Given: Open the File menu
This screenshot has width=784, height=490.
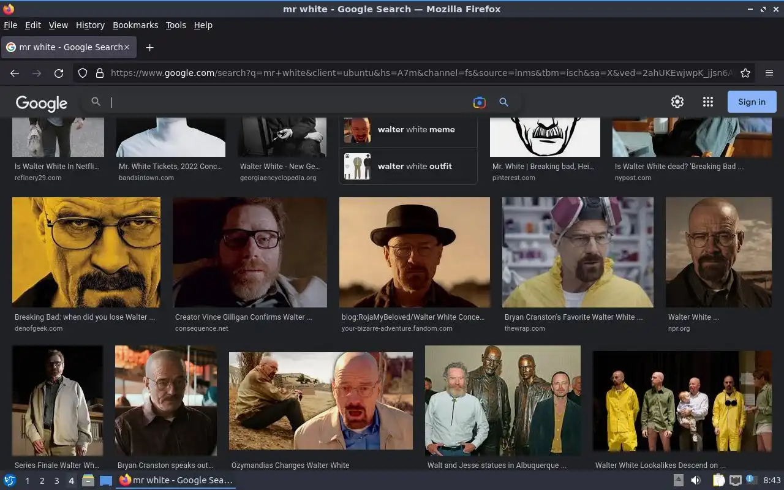Looking at the screenshot, I should coord(10,25).
